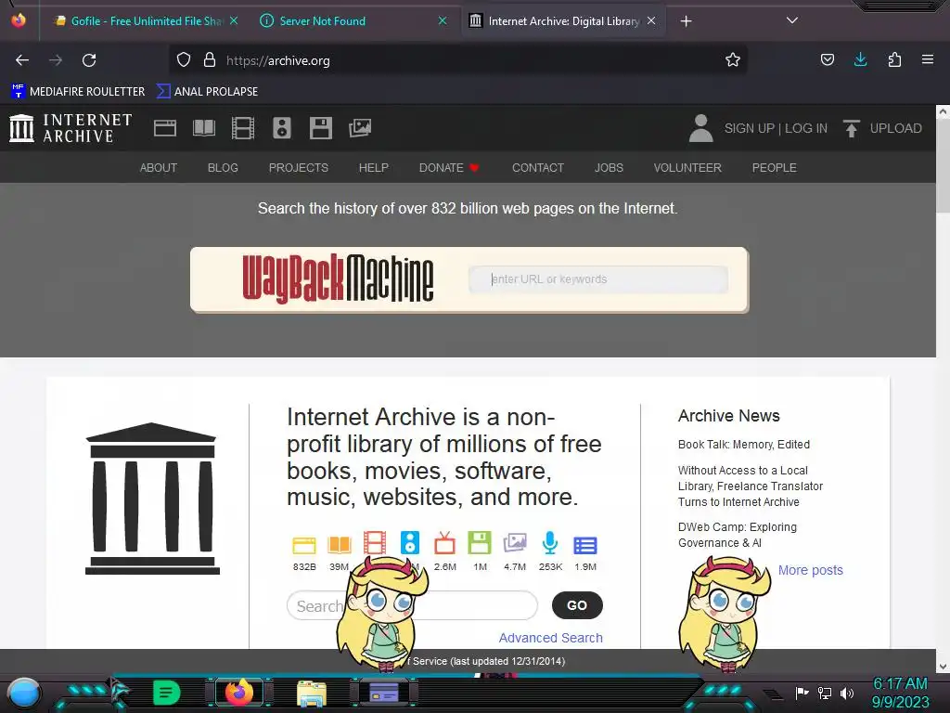
Task: Save to Pocket icon
Action: coord(827,59)
